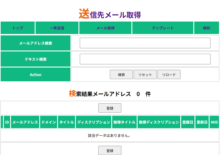Viewport: 222px width, 155px height.
Task: Focus the メールアドレス検索 input field
Action: click(145, 43)
